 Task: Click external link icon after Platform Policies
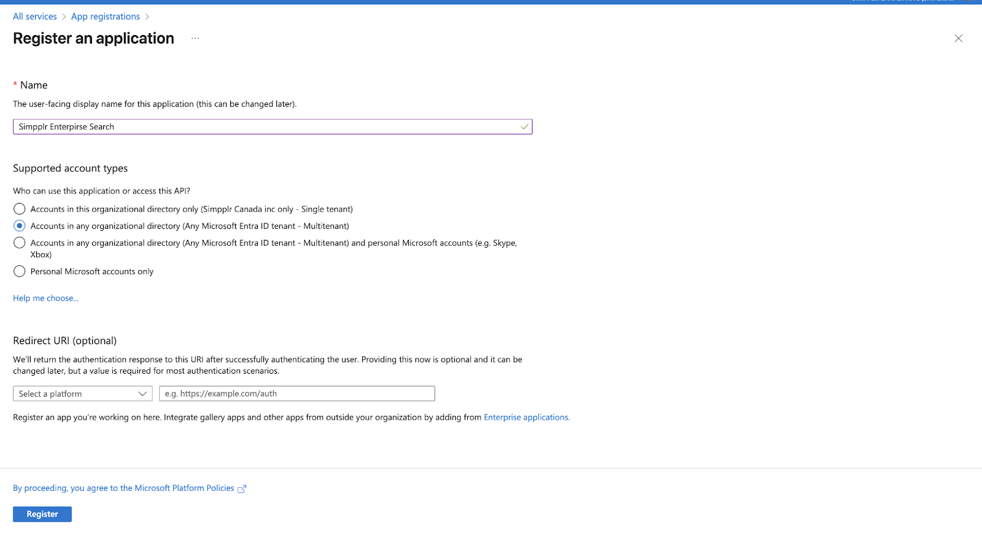242,489
